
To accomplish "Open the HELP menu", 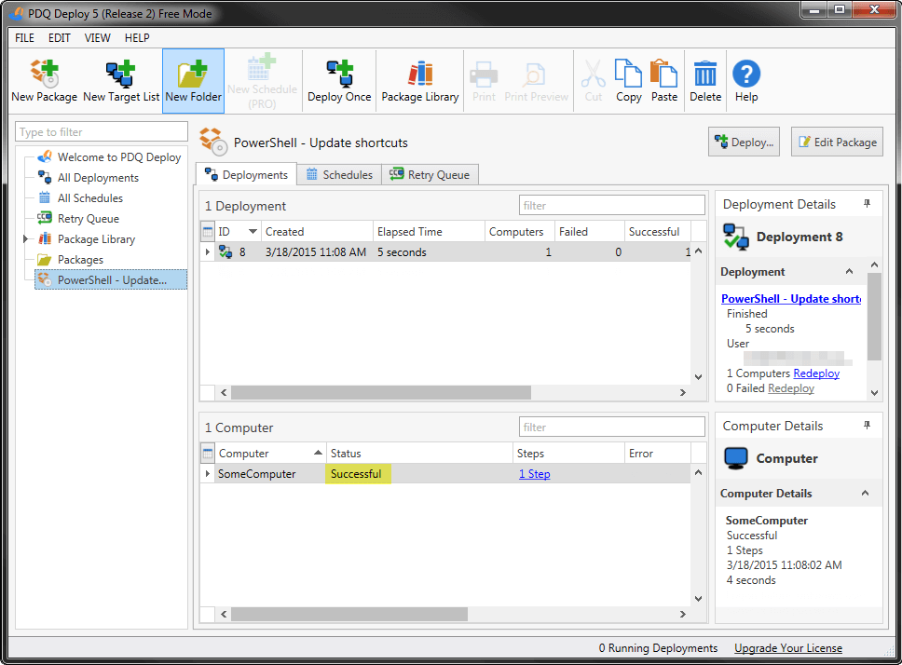I will pyautogui.click(x=137, y=38).
